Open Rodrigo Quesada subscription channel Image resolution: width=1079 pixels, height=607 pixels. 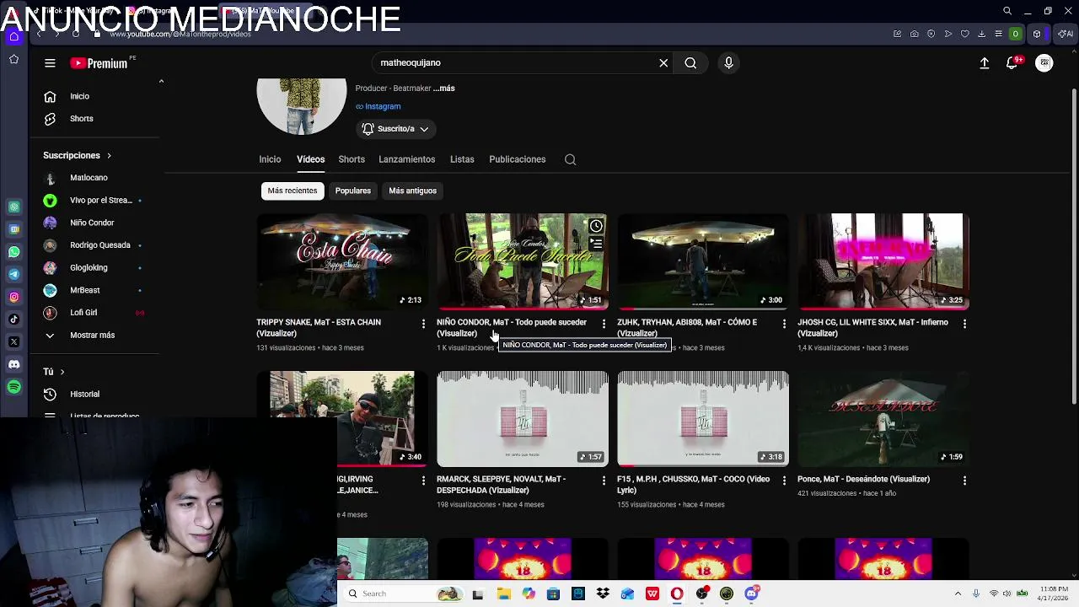pyautogui.click(x=99, y=245)
